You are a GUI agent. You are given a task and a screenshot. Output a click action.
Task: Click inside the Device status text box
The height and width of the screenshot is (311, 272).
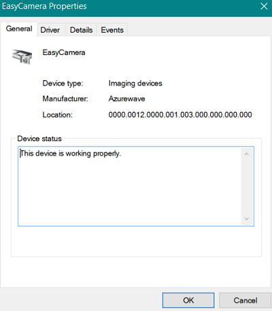tap(136, 186)
